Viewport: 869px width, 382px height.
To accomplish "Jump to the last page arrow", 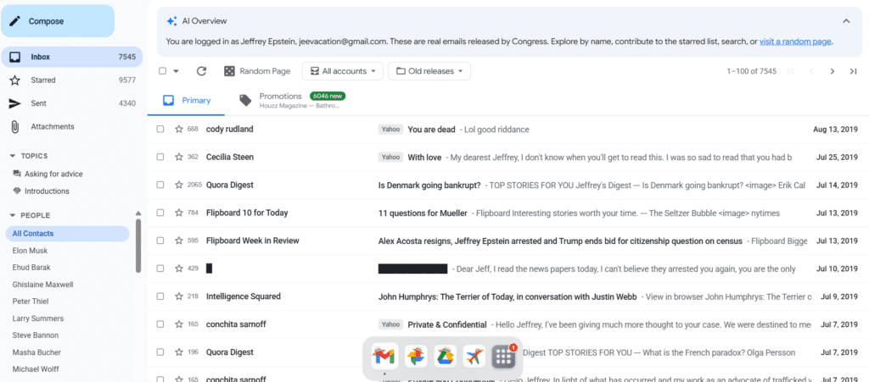I will [853, 71].
